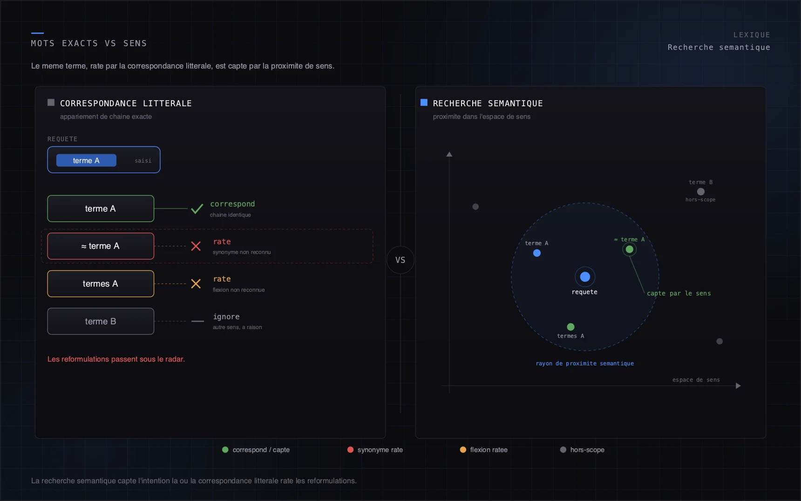
Task: Select the green terme A result box
Action: [101, 208]
